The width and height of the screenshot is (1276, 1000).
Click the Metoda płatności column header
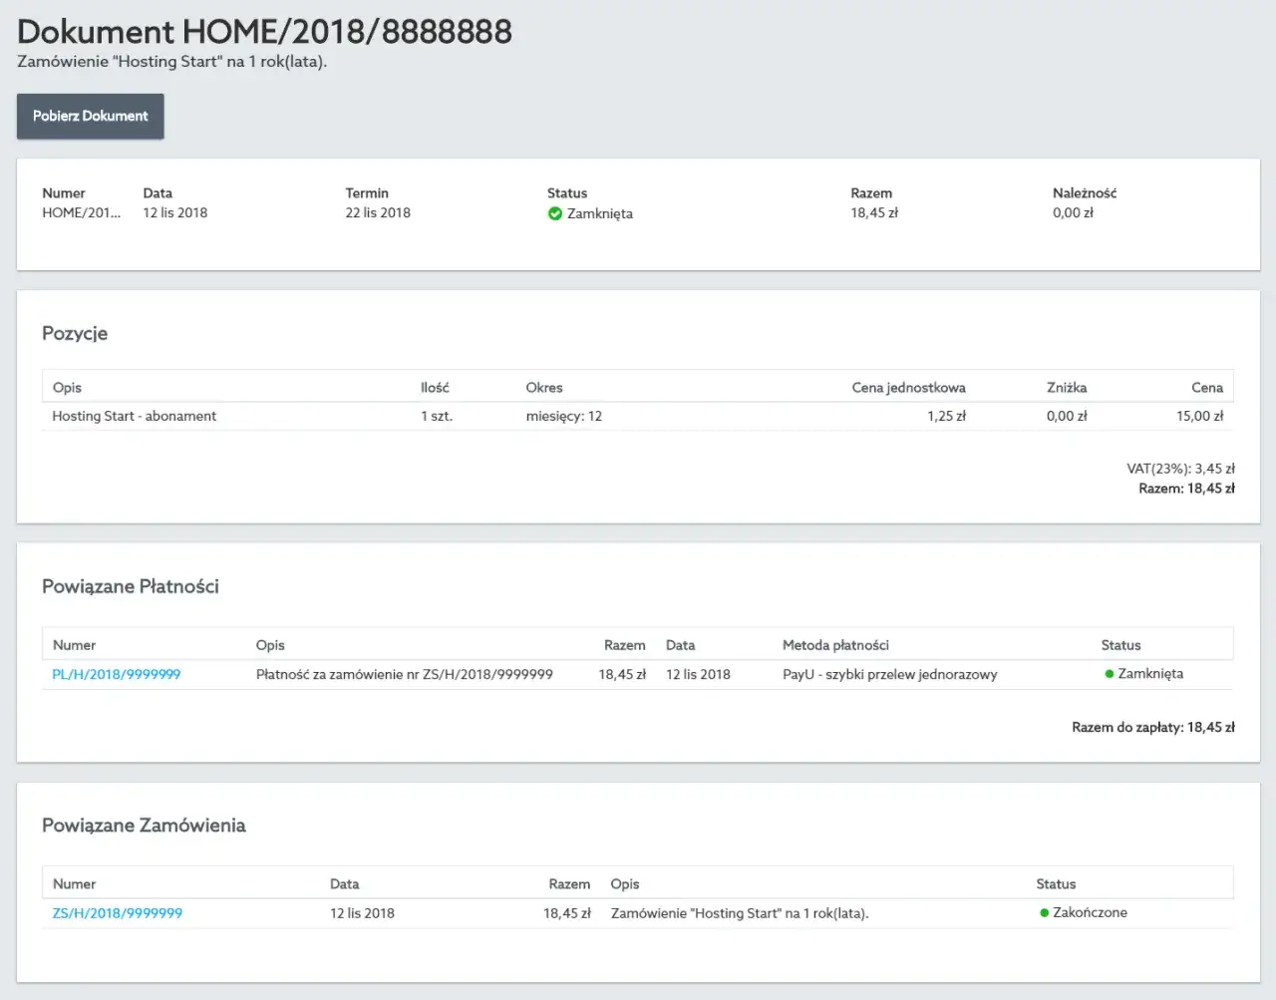pos(835,645)
